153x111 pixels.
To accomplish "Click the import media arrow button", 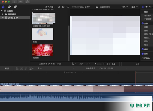I will [14, 2].
